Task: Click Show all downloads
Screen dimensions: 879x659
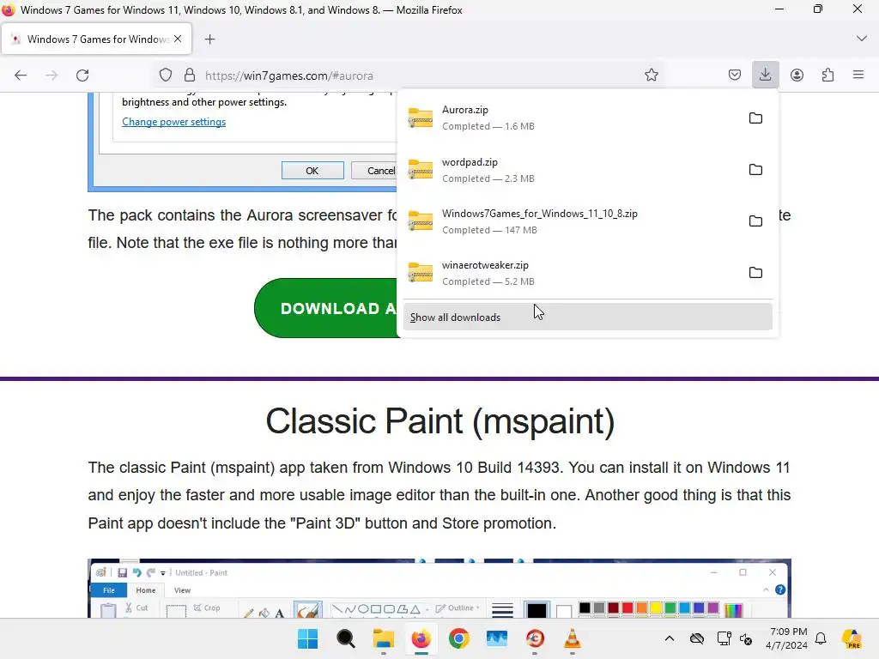Action: tap(587, 317)
